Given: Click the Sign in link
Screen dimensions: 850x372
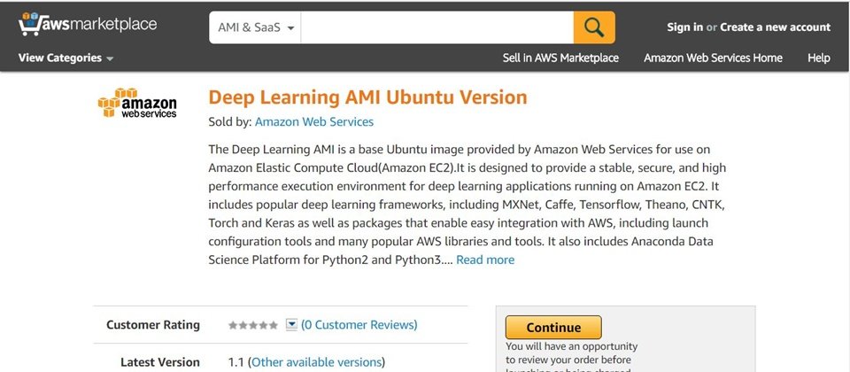Looking at the screenshot, I should [x=684, y=27].
